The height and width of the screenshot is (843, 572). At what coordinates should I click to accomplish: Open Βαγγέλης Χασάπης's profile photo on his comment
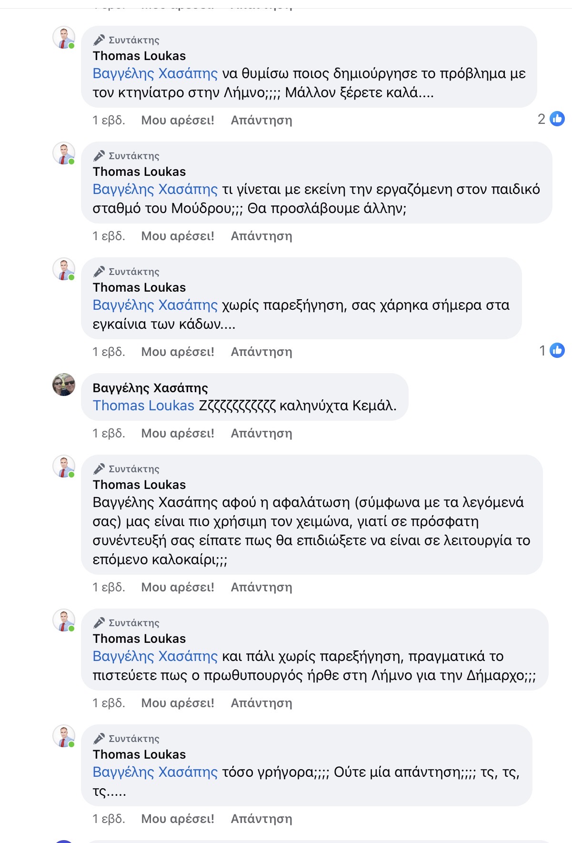(x=64, y=385)
